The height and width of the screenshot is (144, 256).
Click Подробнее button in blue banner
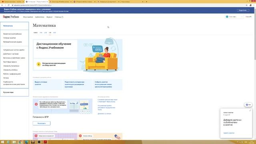(243, 10)
